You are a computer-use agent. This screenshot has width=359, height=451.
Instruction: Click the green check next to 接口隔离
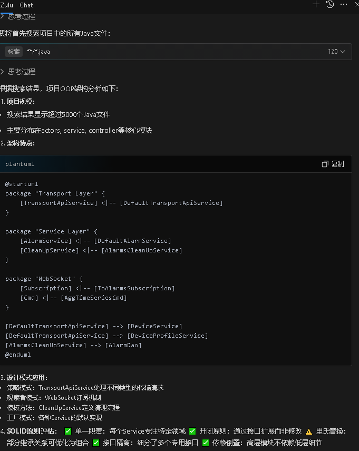point(96,443)
